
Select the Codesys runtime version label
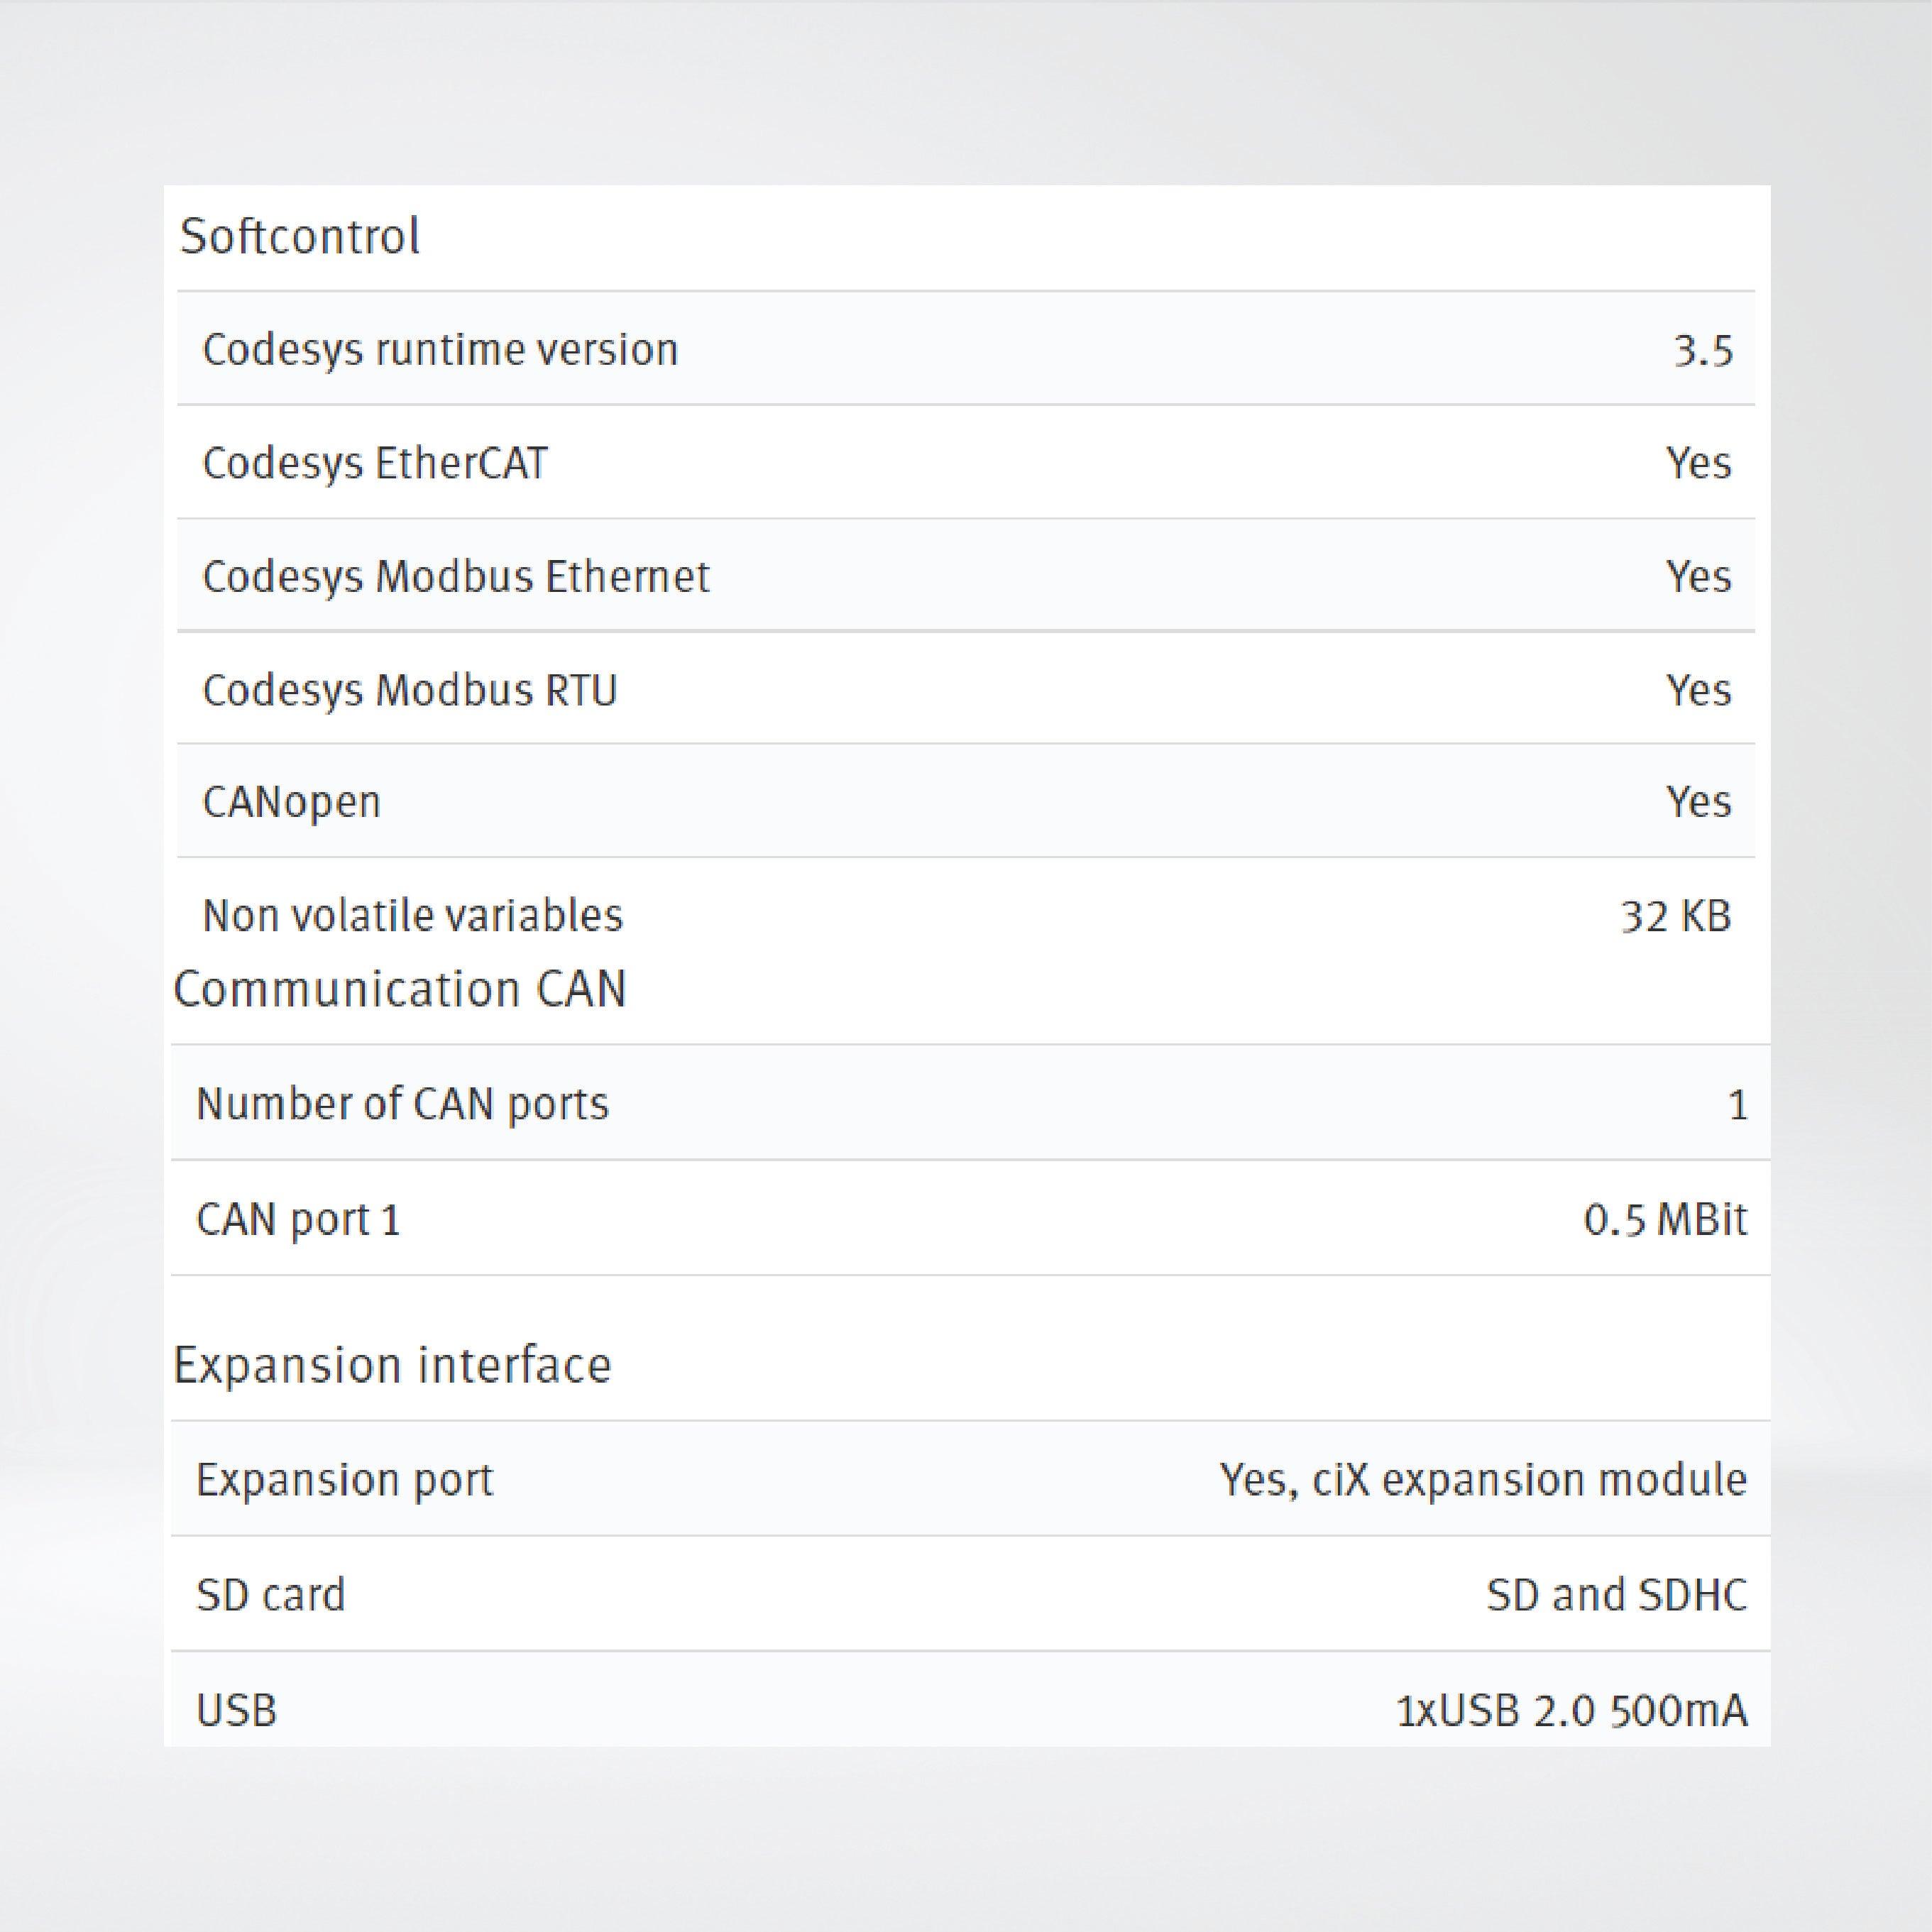440,350
